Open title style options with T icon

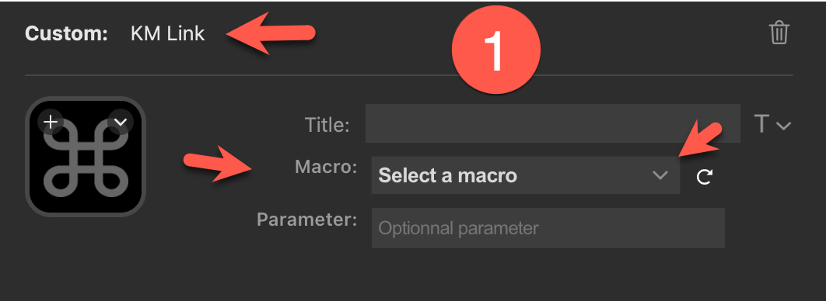click(x=761, y=124)
